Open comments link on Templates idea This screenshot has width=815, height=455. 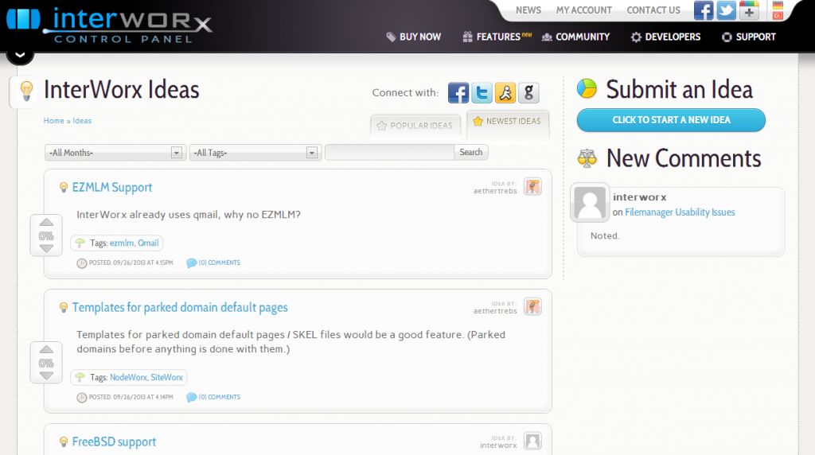click(220, 398)
